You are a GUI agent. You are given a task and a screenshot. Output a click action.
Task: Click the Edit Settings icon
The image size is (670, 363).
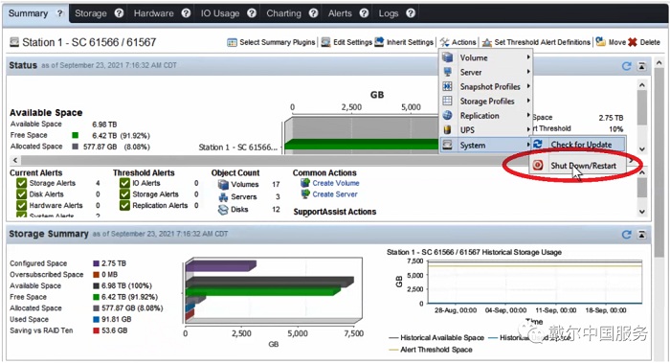pyautogui.click(x=326, y=42)
